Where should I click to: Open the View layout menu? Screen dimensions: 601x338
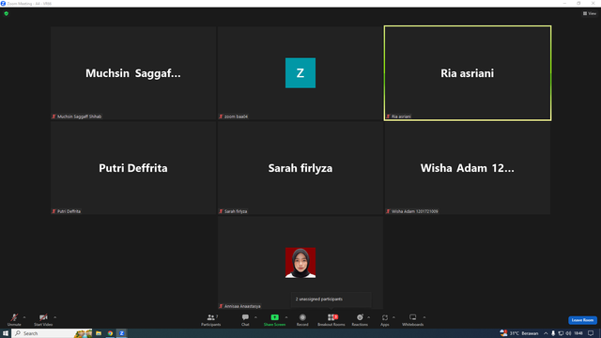590,13
